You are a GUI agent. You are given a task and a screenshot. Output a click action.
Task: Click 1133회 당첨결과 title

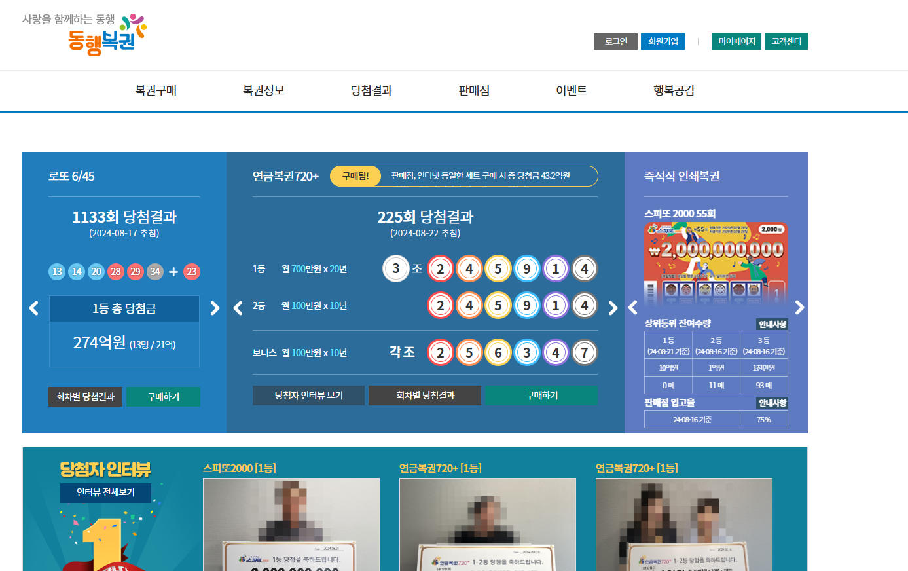124,217
